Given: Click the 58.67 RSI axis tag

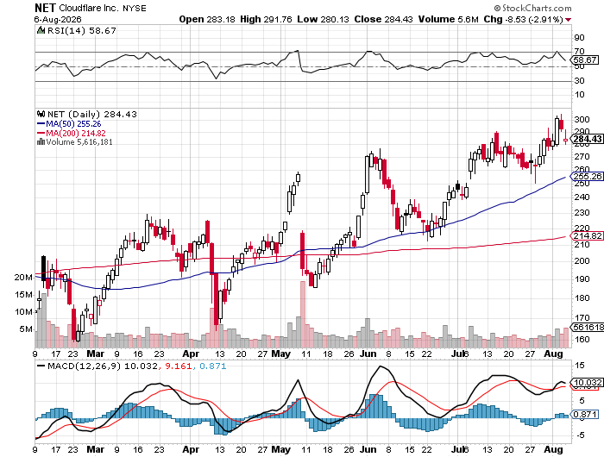Looking at the screenshot, I should pos(585,59).
